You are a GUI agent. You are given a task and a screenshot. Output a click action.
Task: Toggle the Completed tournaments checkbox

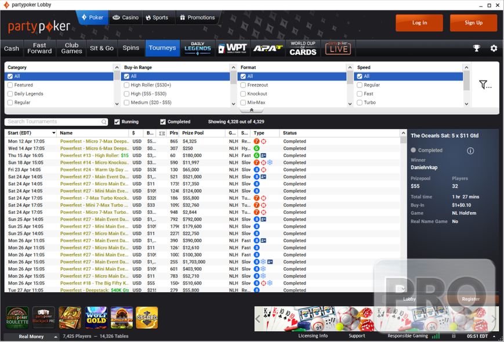163,122
